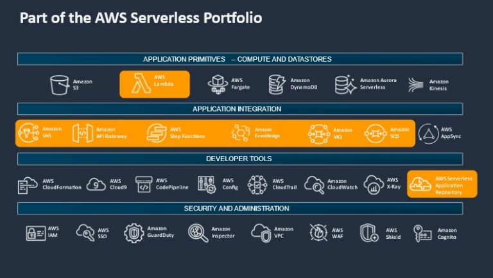The image size is (493, 278).
Task: Click the Amazon SNS icon
Action: (29, 133)
